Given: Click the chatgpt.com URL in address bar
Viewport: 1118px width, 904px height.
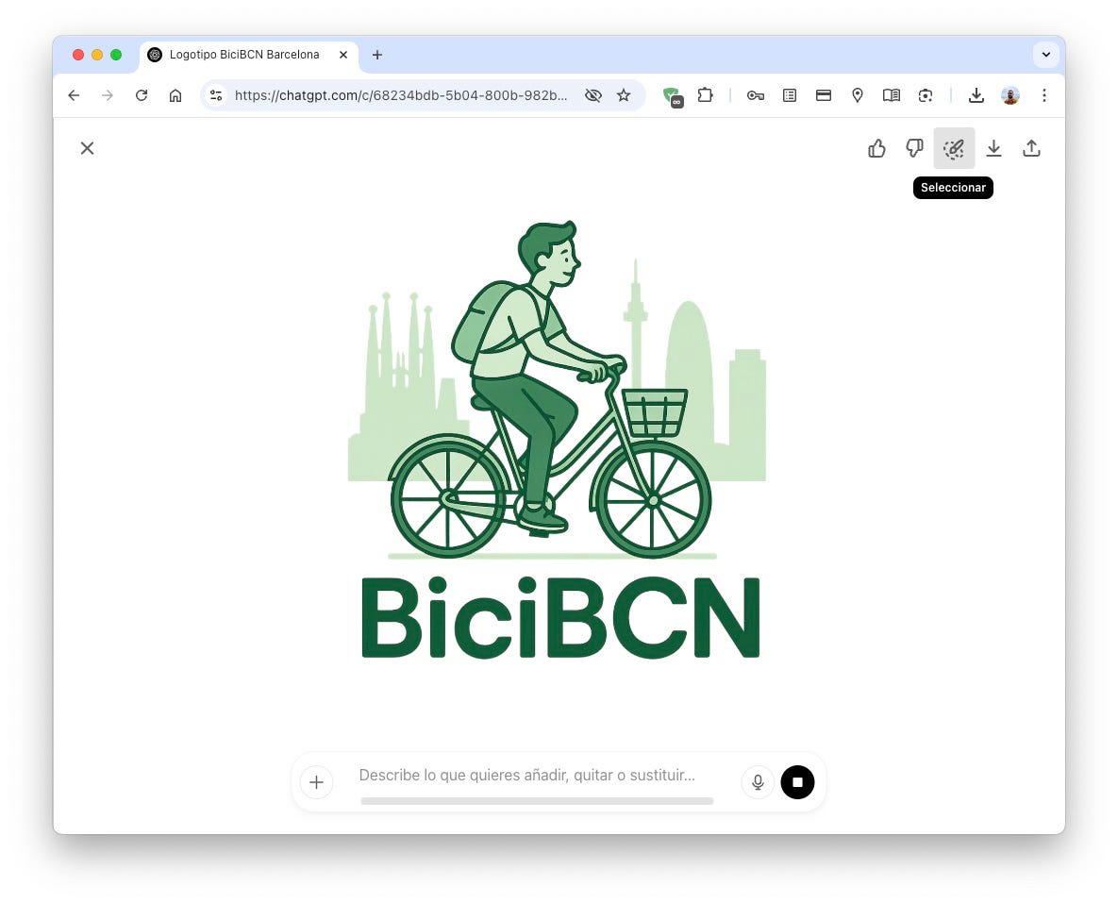Looking at the screenshot, I should tap(401, 95).
